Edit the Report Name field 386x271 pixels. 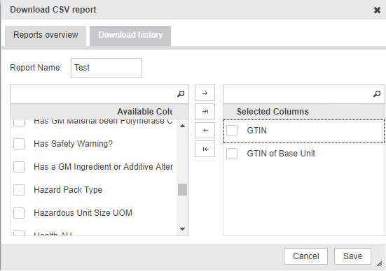106,68
